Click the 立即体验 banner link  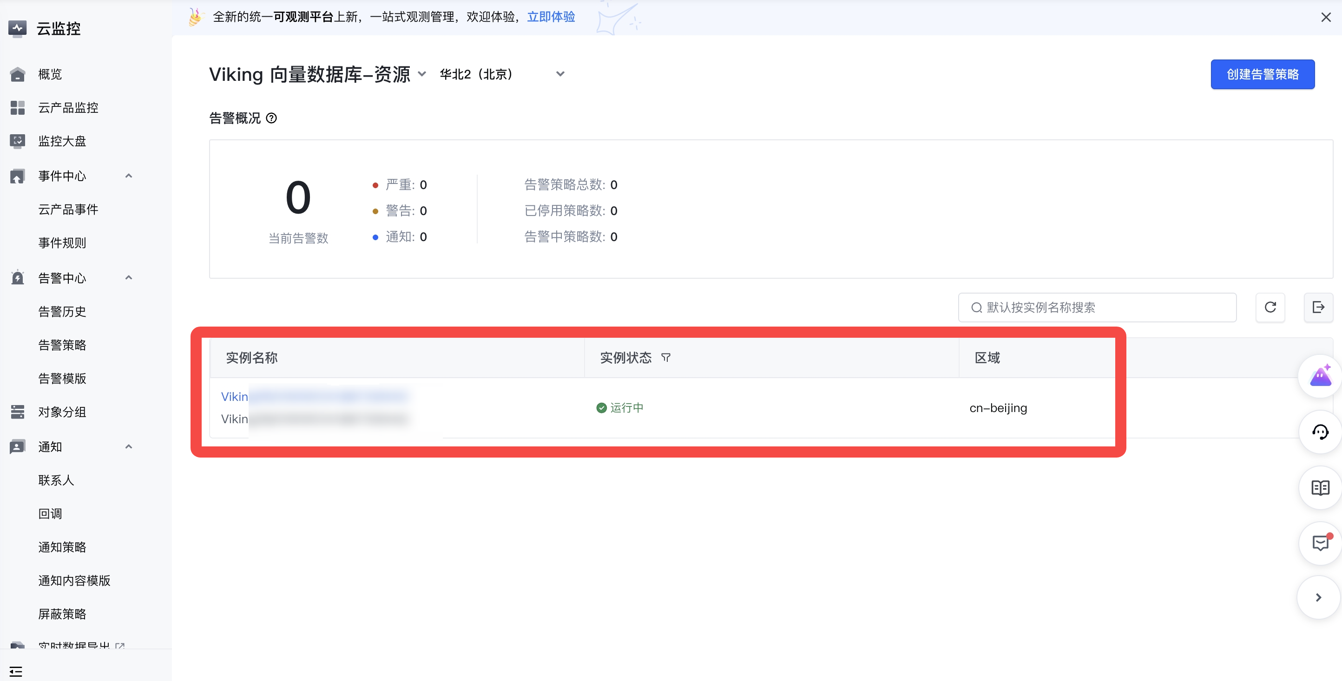[551, 17]
